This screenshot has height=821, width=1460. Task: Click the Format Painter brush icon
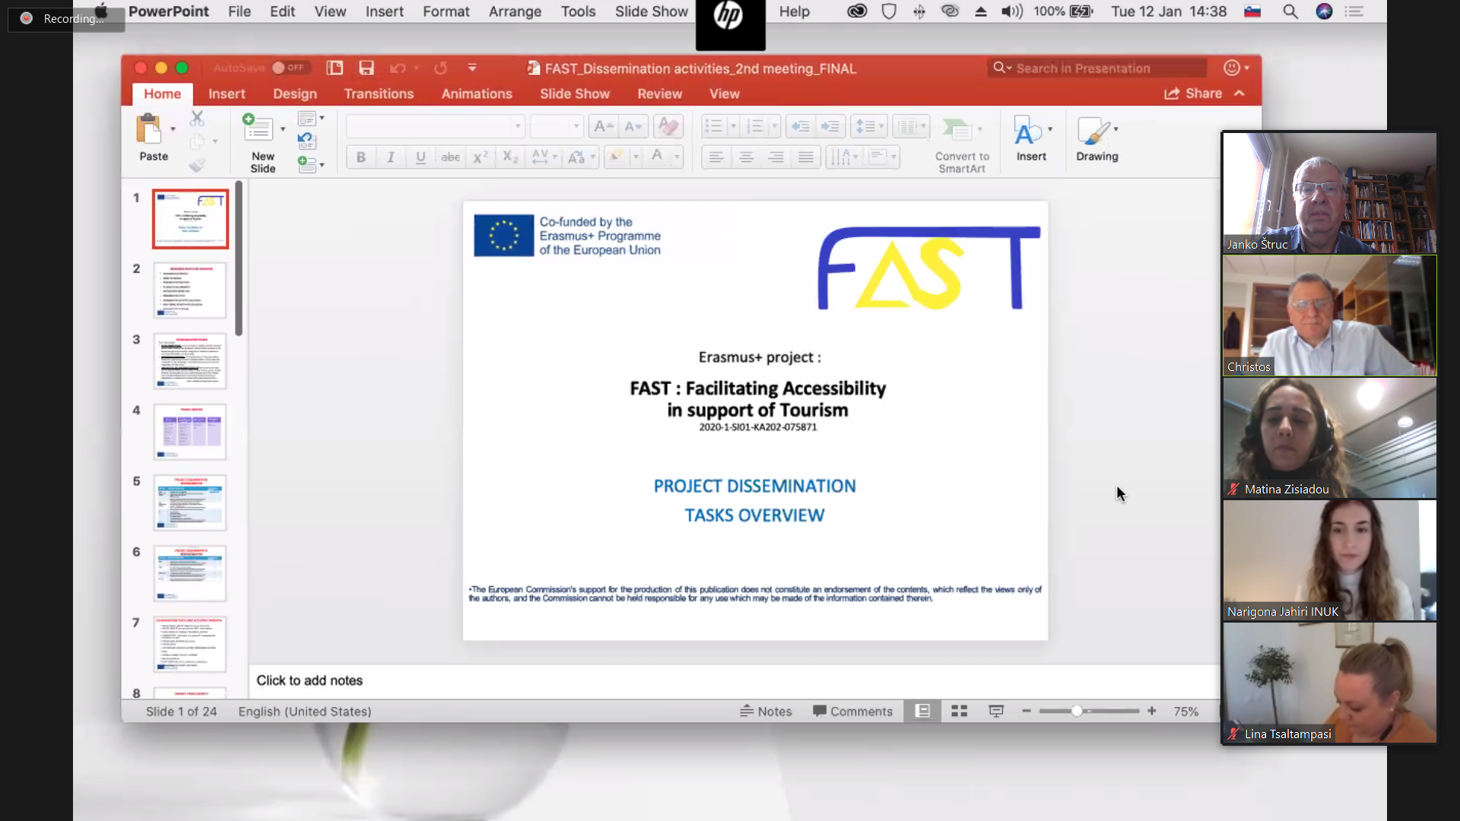click(197, 165)
